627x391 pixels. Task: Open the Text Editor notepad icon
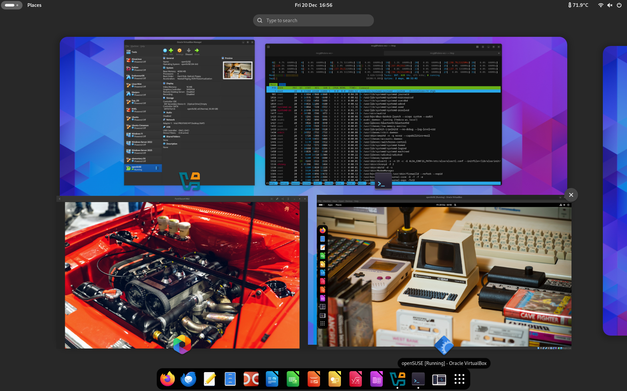[209, 379]
